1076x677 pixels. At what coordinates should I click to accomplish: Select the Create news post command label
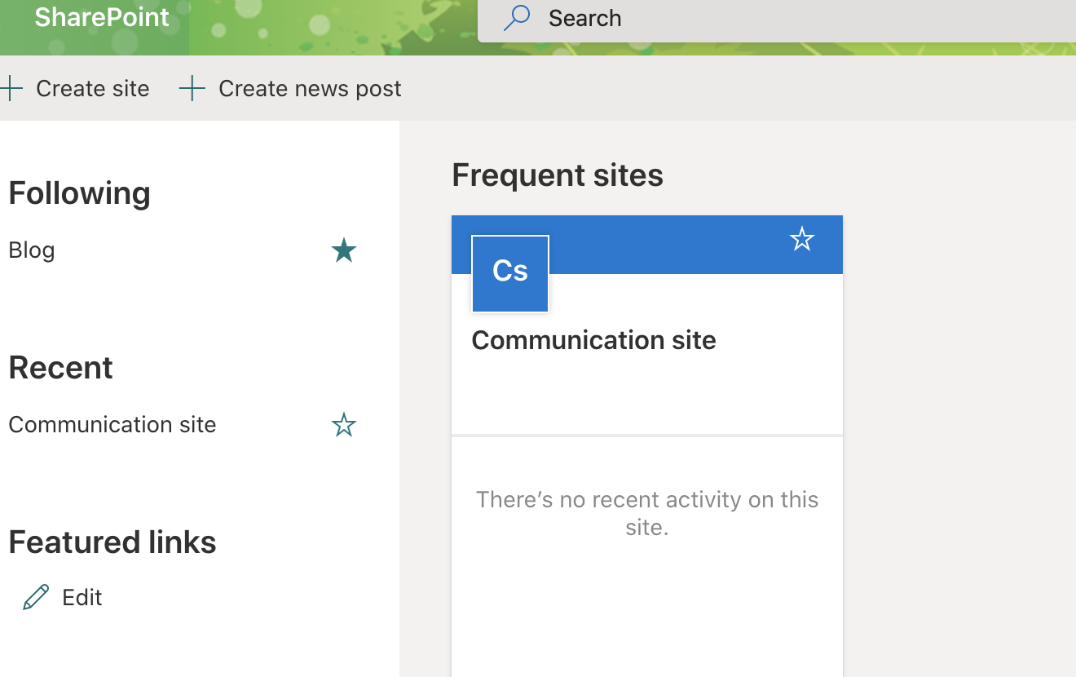click(310, 88)
